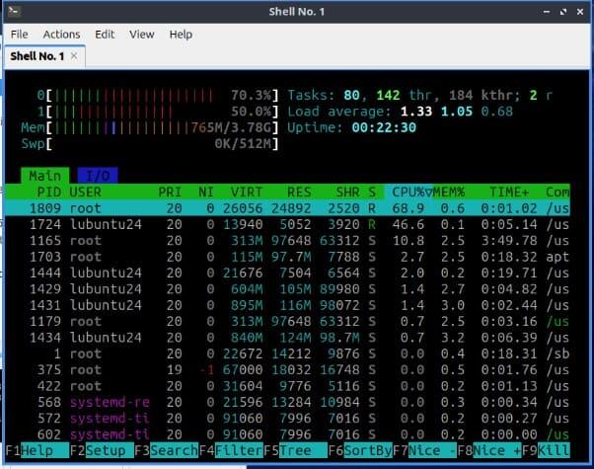The width and height of the screenshot is (594, 469).
Task: Open the Help menu
Action: (181, 34)
